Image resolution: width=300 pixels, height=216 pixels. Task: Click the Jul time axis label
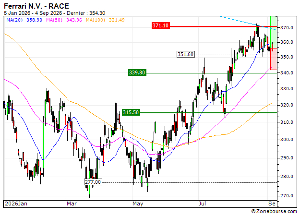coord(202,204)
